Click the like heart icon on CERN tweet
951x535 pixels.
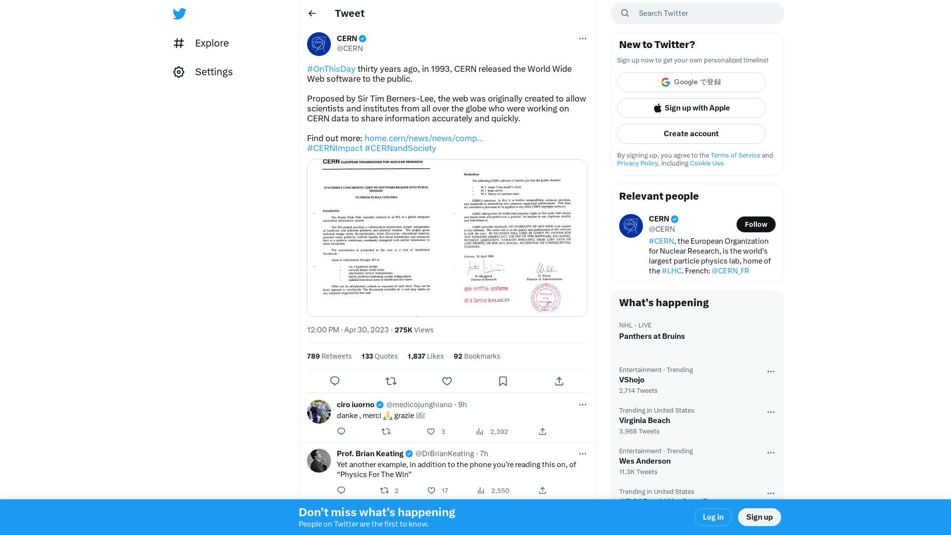447,381
